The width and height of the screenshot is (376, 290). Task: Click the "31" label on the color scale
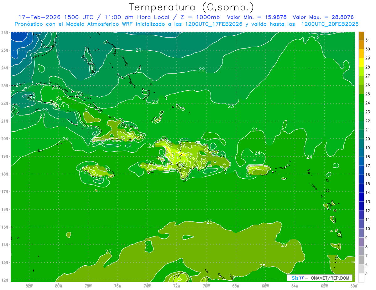point(368,40)
